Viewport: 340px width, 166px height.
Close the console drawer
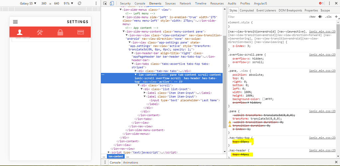pos(336,162)
